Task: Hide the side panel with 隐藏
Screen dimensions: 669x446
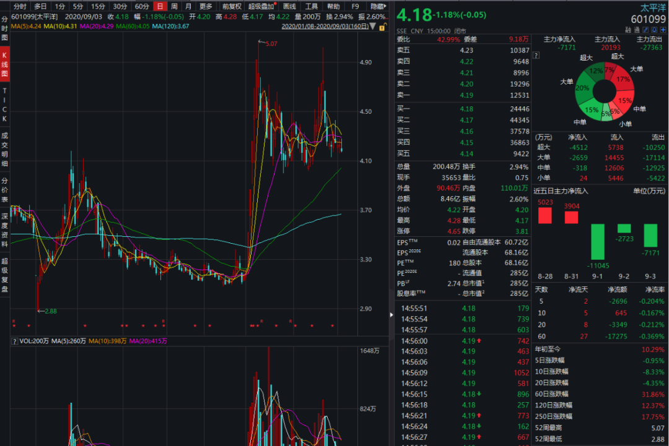Action: (x=378, y=6)
